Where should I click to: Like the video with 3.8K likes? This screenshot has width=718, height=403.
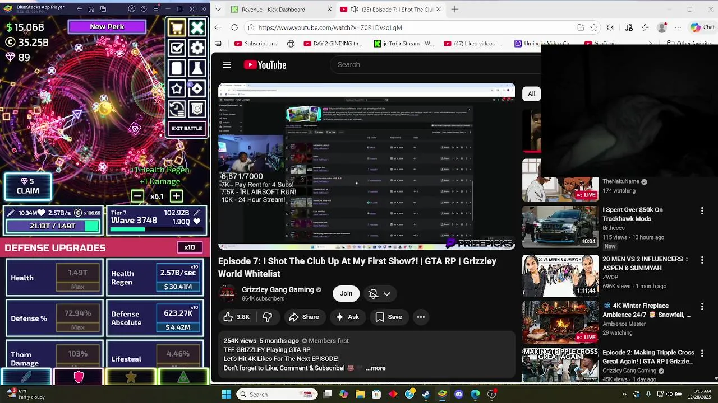click(236, 317)
